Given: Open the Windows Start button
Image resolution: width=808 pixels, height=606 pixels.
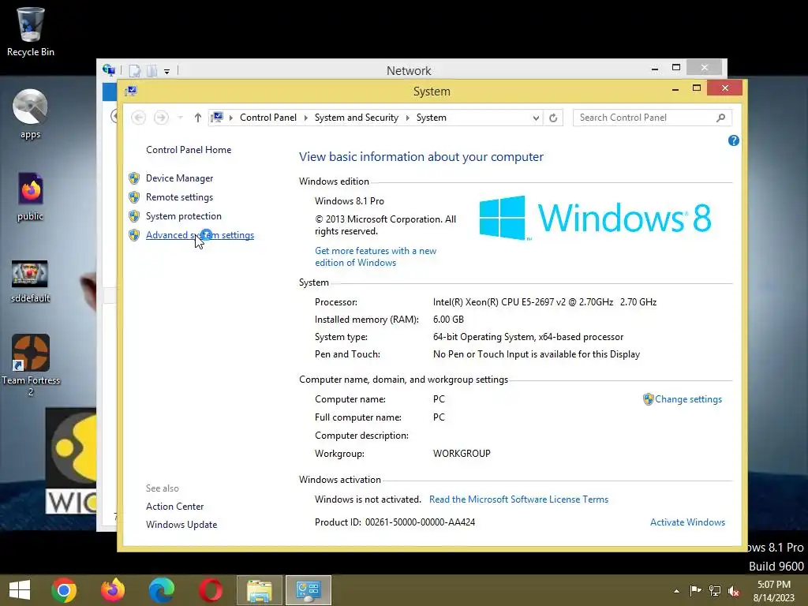Looking at the screenshot, I should tap(20, 590).
